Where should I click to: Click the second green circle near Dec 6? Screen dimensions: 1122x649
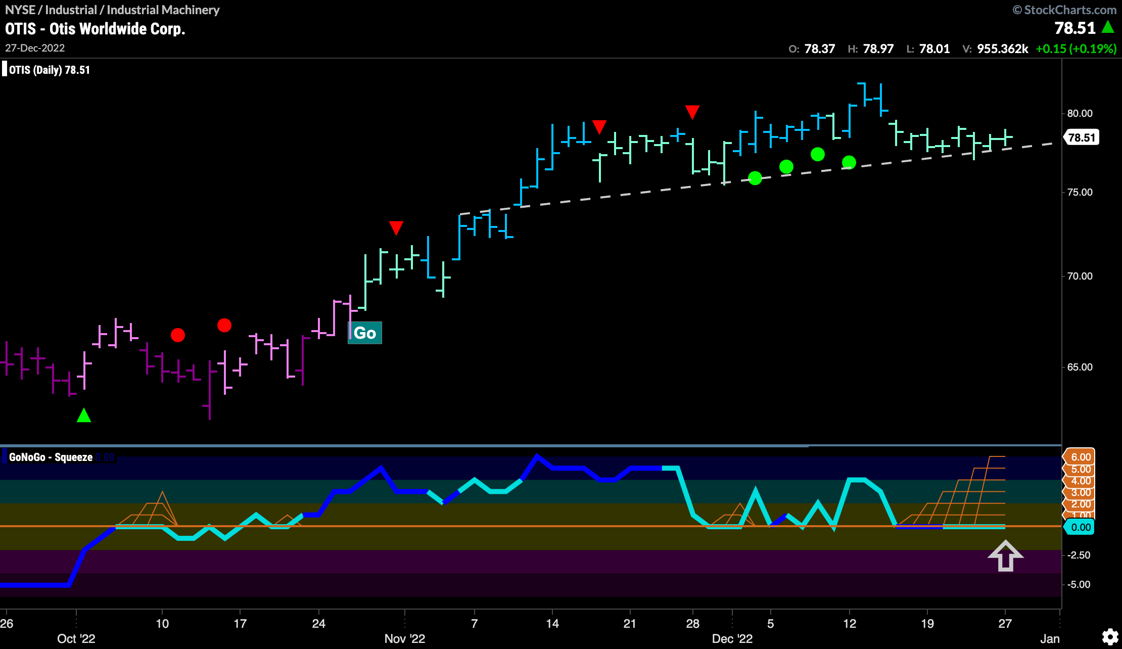(x=786, y=167)
